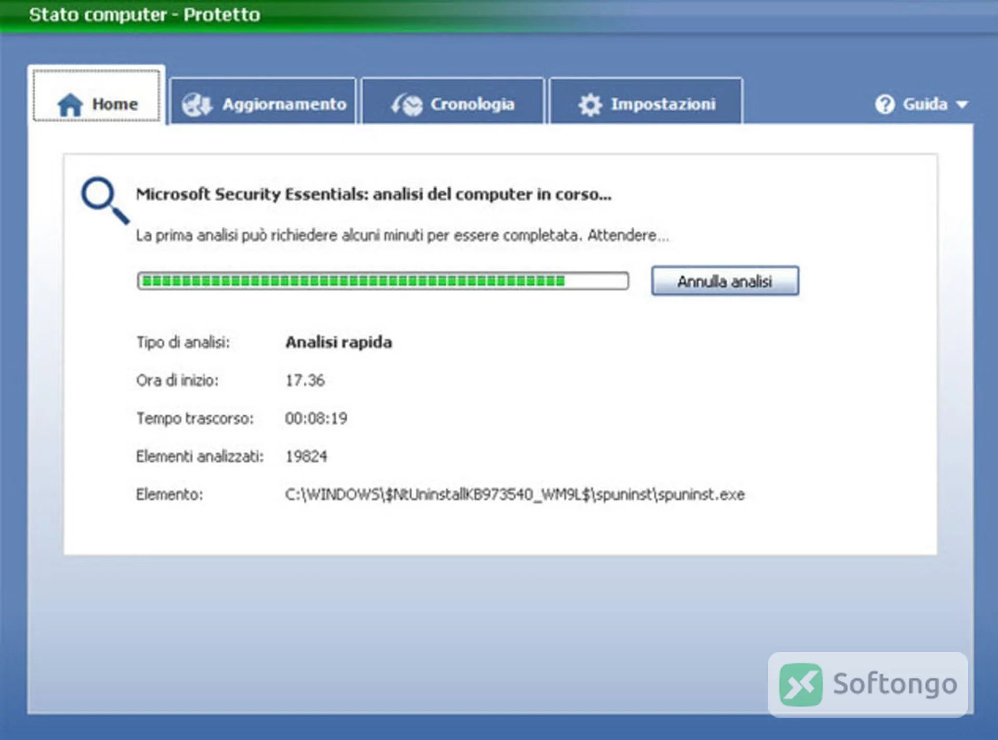Expand the Guida dropdown arrow
The height and width of the screenshot is (740, 998).
click(962, 105)
